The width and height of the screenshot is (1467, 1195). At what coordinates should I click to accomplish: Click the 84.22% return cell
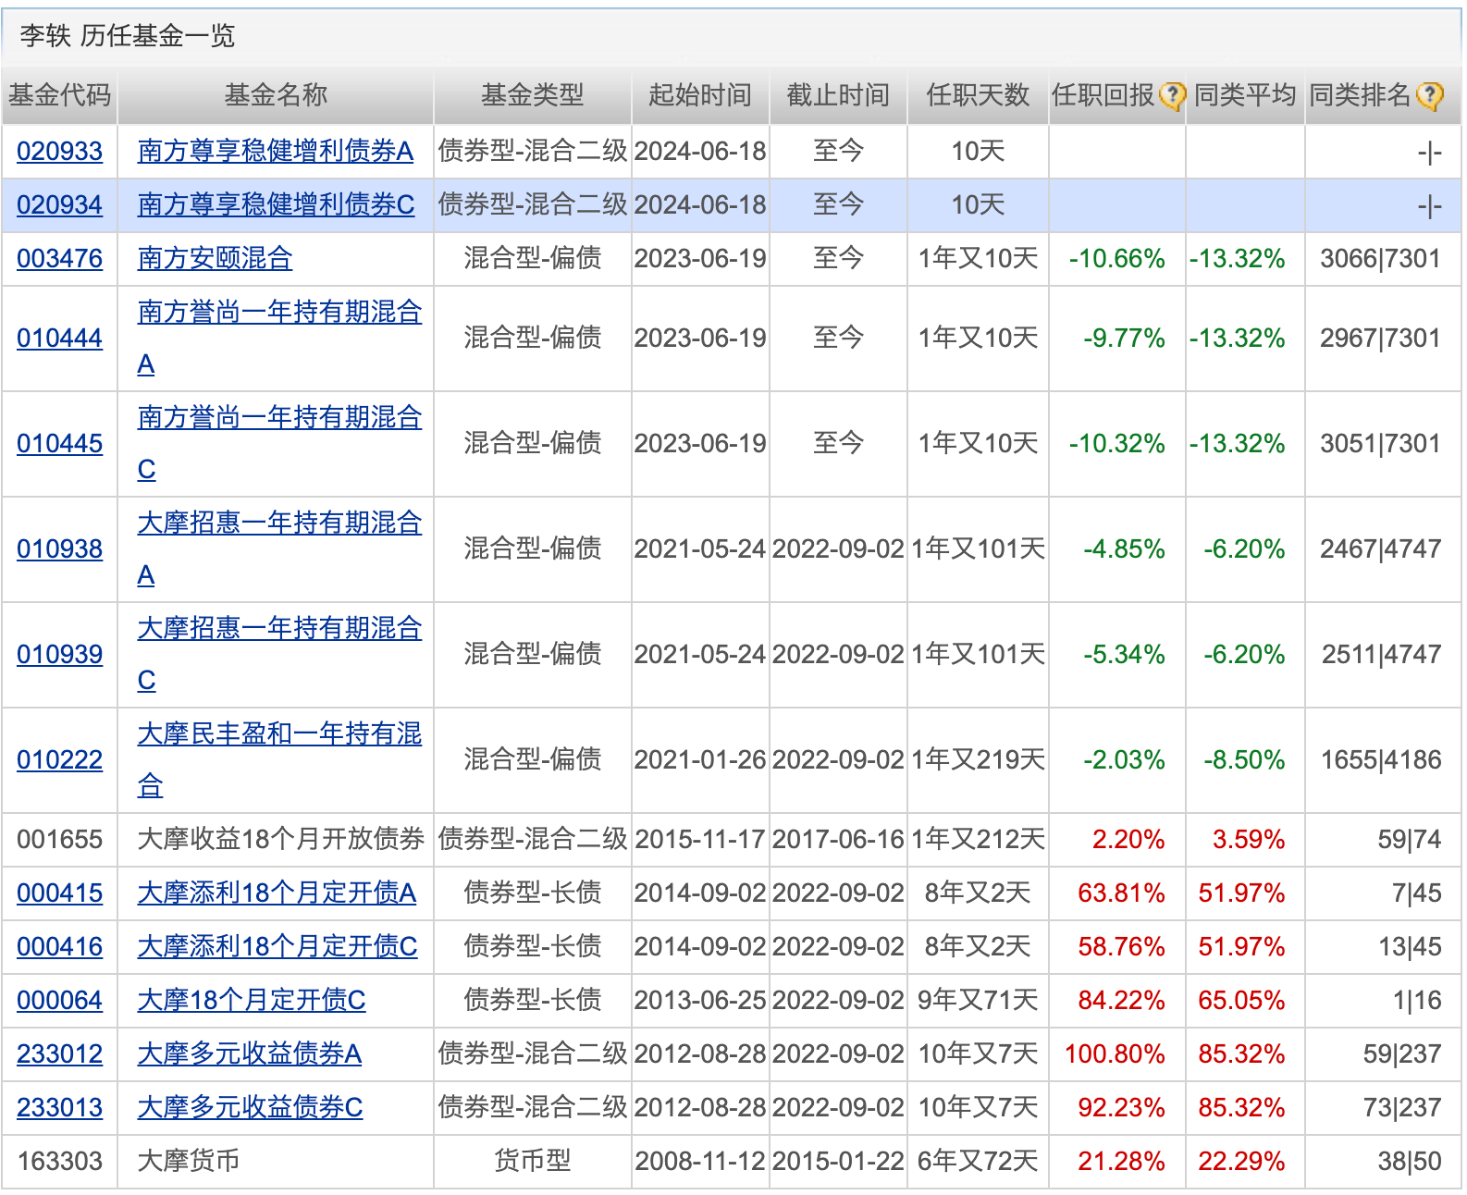(1120, 1001)
